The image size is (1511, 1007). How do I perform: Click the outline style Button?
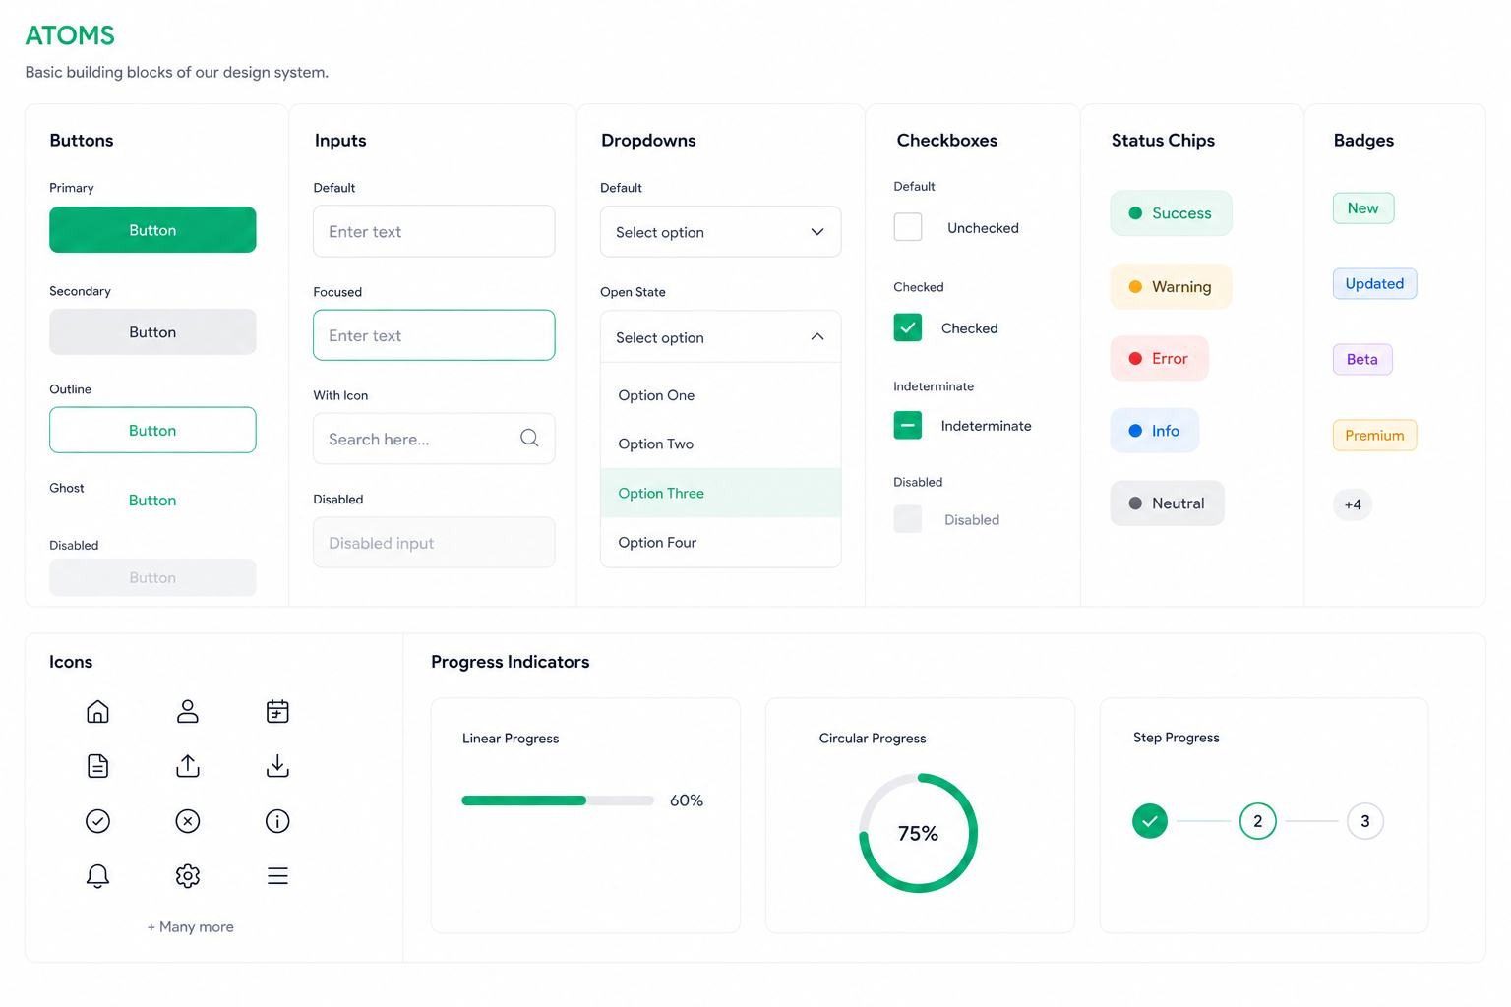click(x=152, y=430)
